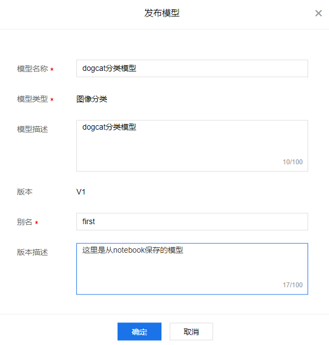This screenshot has width=329, height=345.
Task: Click the red asterisk beside 别名
Action: pos(36,222)
